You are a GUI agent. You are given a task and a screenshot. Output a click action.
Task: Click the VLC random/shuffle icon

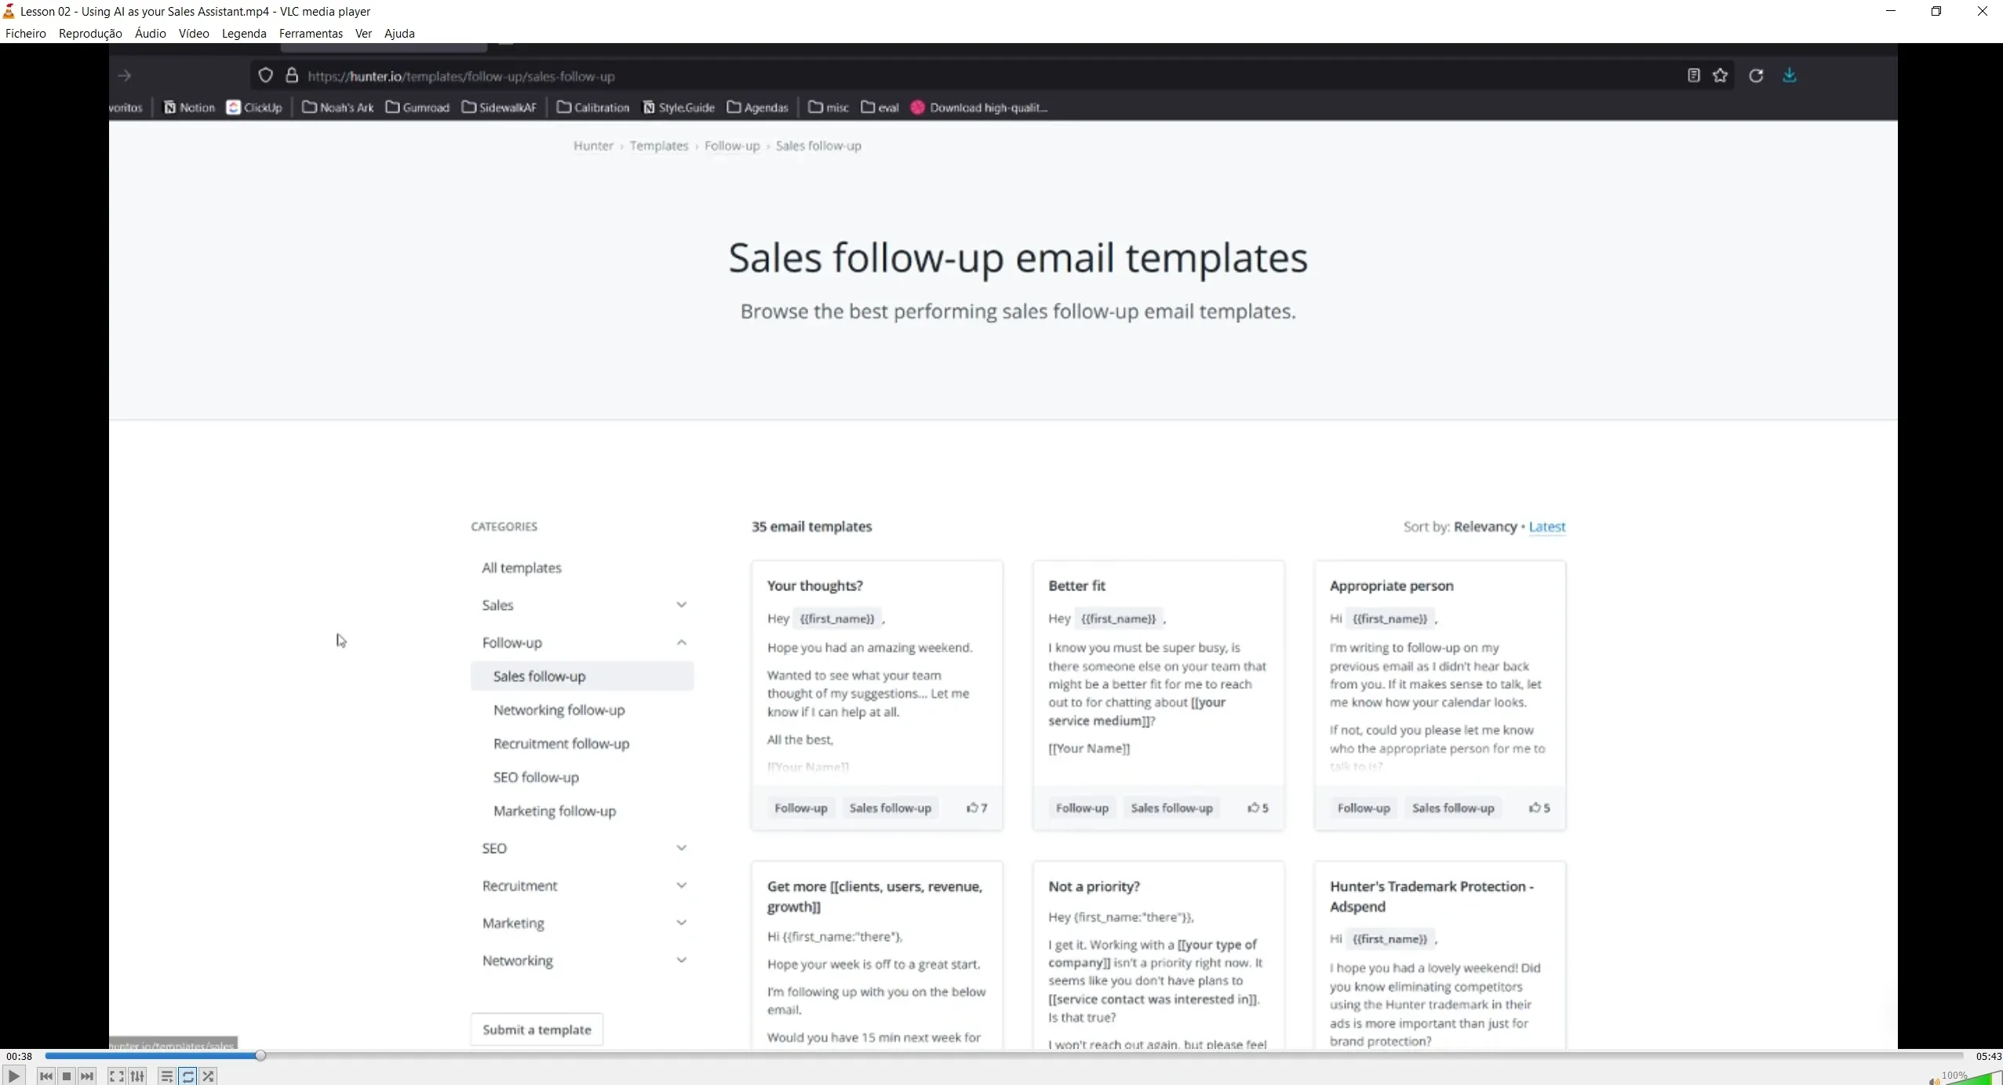click(209, 1076)
